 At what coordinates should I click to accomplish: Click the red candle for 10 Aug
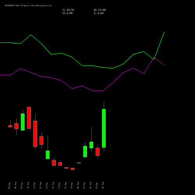click(x=29, y=118)
